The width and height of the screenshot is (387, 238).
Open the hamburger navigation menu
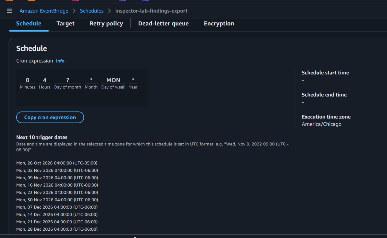click(10, 11)
